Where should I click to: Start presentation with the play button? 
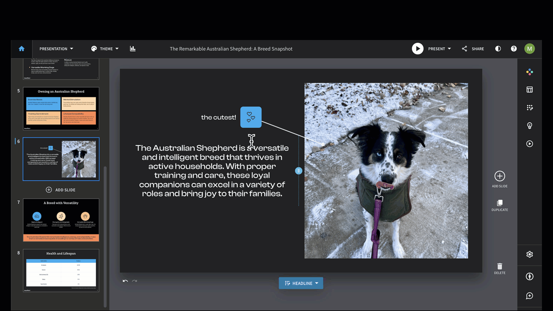point(418,49)
